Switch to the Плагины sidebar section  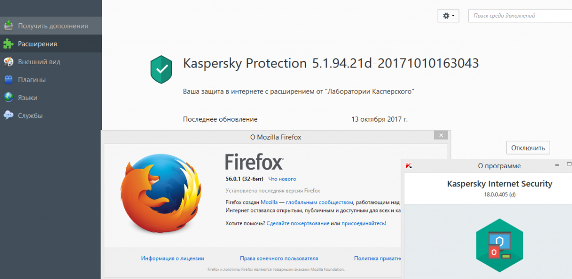(31, 79)
